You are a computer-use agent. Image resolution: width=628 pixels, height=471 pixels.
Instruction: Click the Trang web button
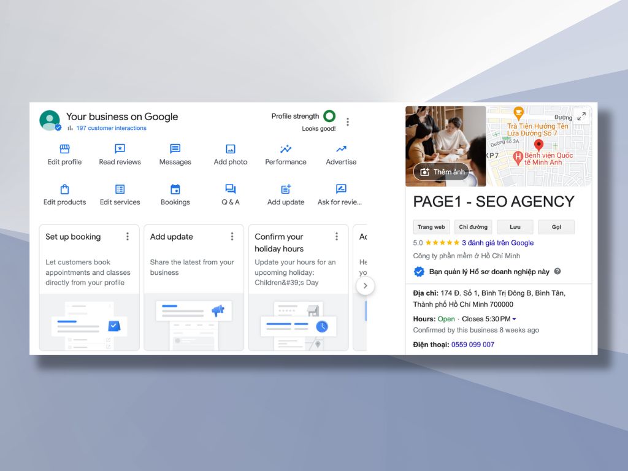431,227
